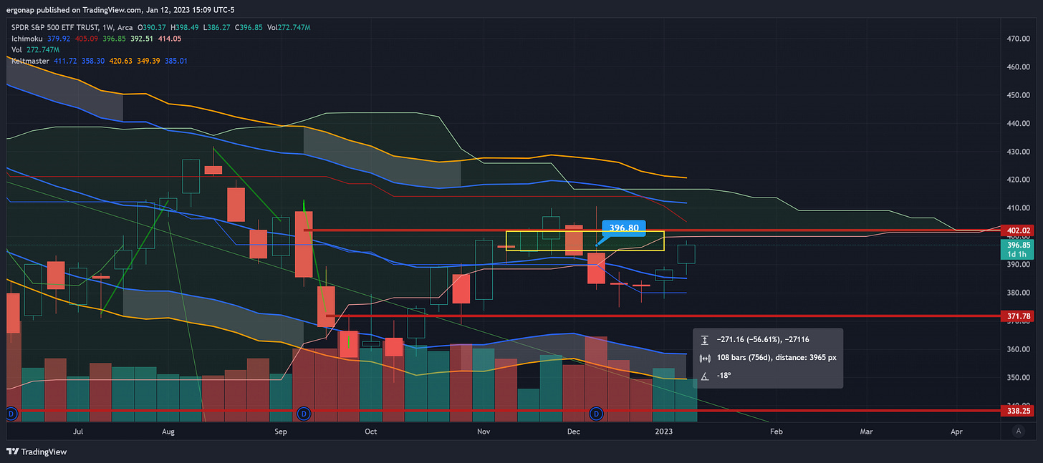Click Ichimoku value 392.51
1043x463 pixels.
[x=141, y=39]
